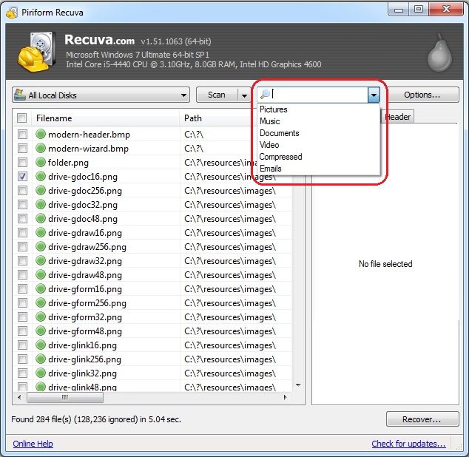Check the box for drive-glink256.png

tap(22, 359)
